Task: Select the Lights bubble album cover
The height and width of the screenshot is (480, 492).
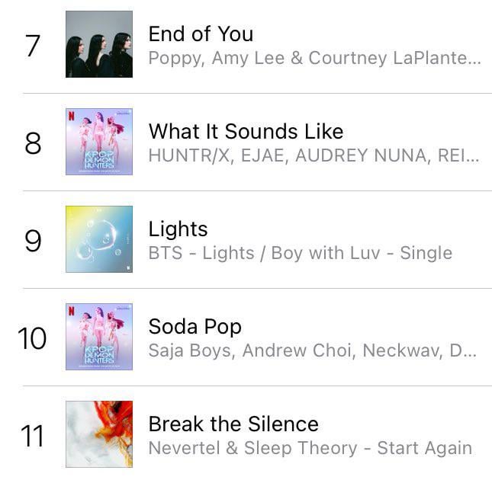Action: pos(99,239)
